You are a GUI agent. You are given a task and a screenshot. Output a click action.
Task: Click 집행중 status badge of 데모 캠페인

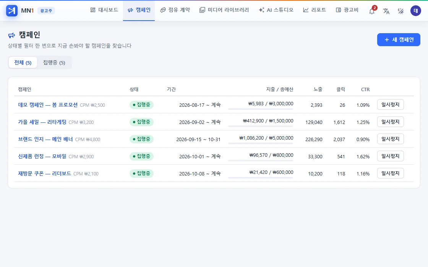point(141,105)
